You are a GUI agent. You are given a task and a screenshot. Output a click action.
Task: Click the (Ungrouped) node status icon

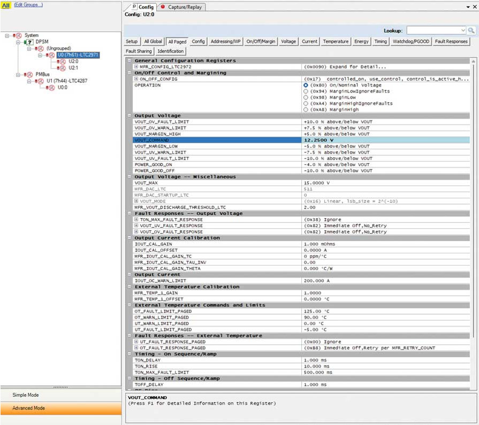tap(40, 49)
